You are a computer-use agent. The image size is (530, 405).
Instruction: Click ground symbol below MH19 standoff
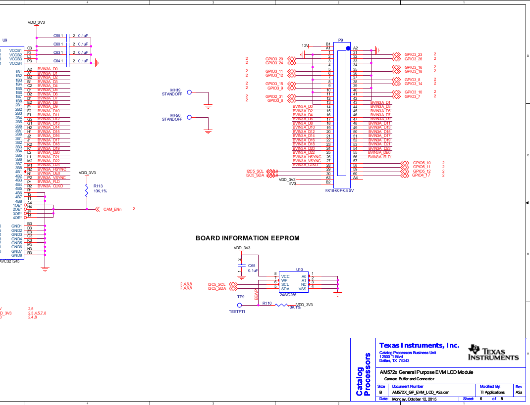click(208, 106)
